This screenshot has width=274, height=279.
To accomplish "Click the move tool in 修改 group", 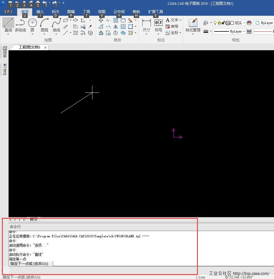I will (101, 20).
